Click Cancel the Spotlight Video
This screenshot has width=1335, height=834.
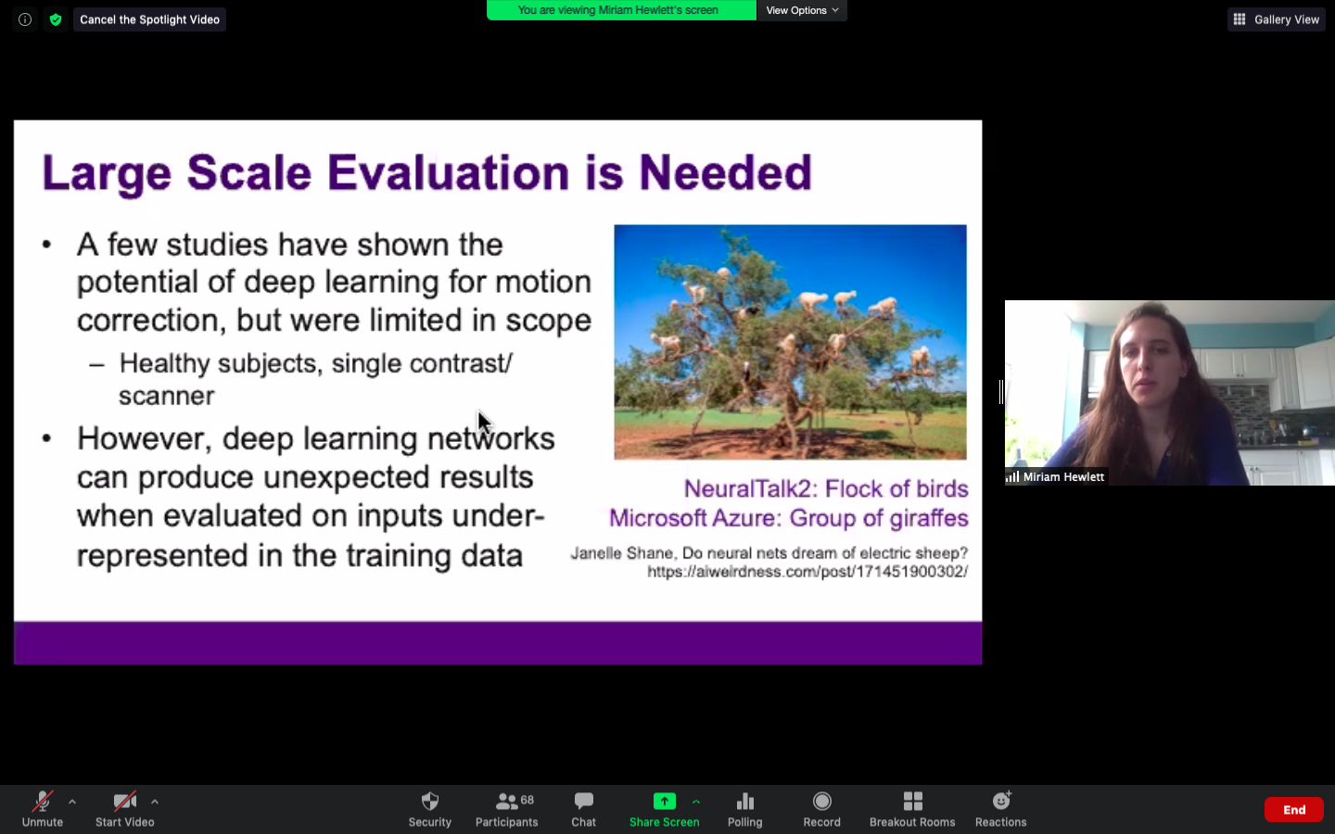tap(149, 19)
